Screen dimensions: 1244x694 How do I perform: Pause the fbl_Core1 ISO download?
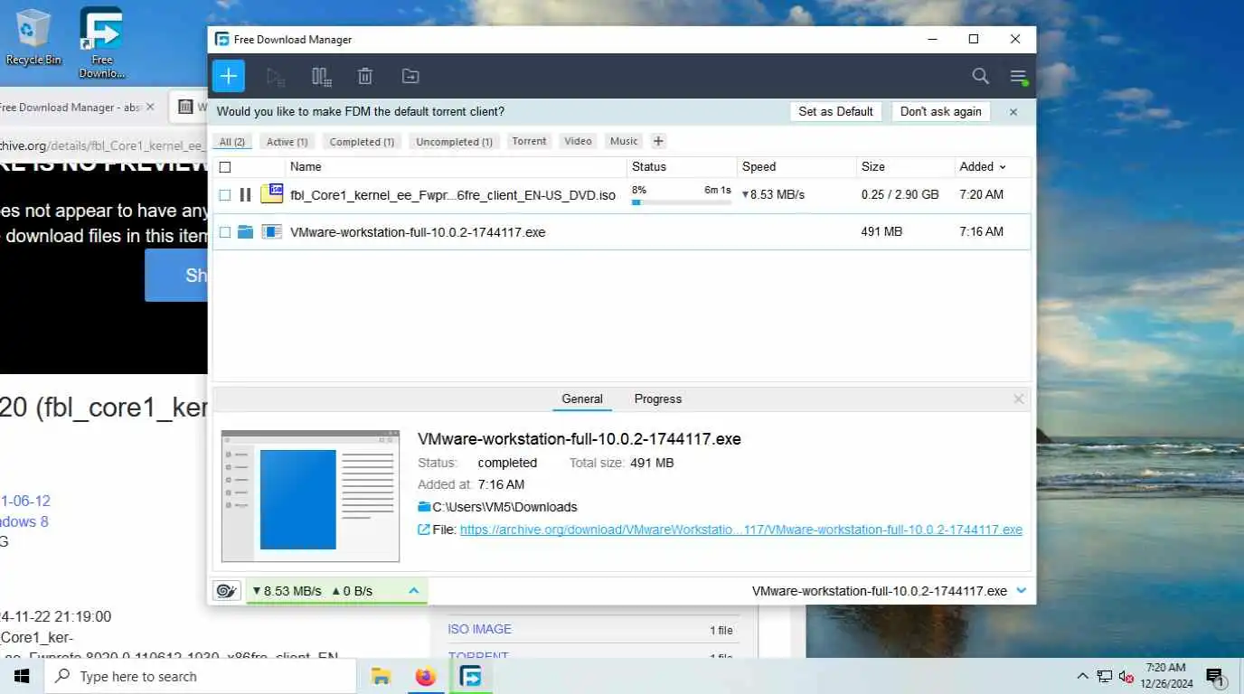tap(245, 194)
